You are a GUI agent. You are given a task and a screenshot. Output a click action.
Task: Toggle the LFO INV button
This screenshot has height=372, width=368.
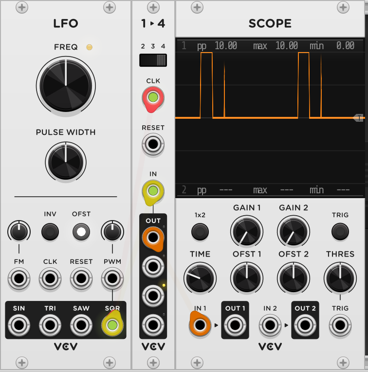[x=50, y=232]
